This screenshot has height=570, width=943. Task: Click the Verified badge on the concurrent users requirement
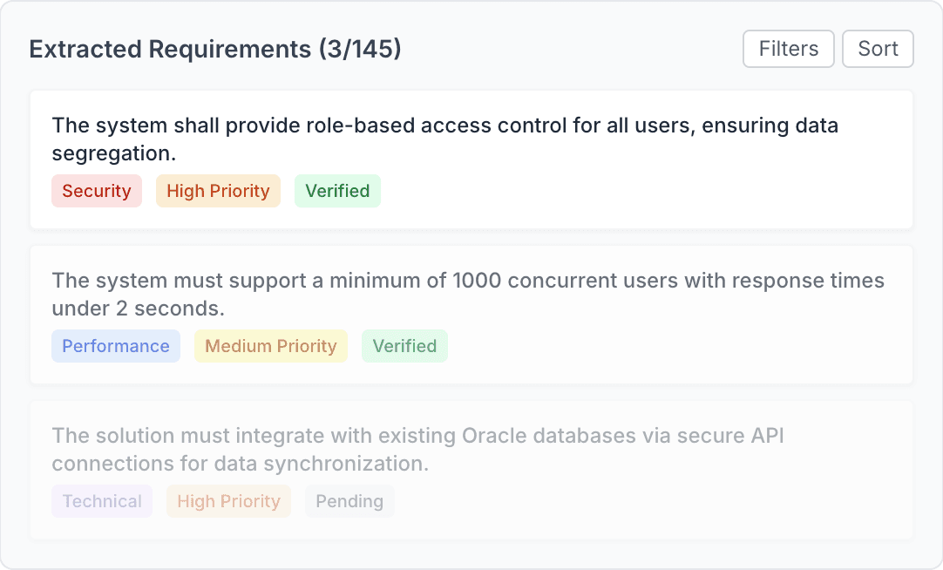(x=404, y=345)
